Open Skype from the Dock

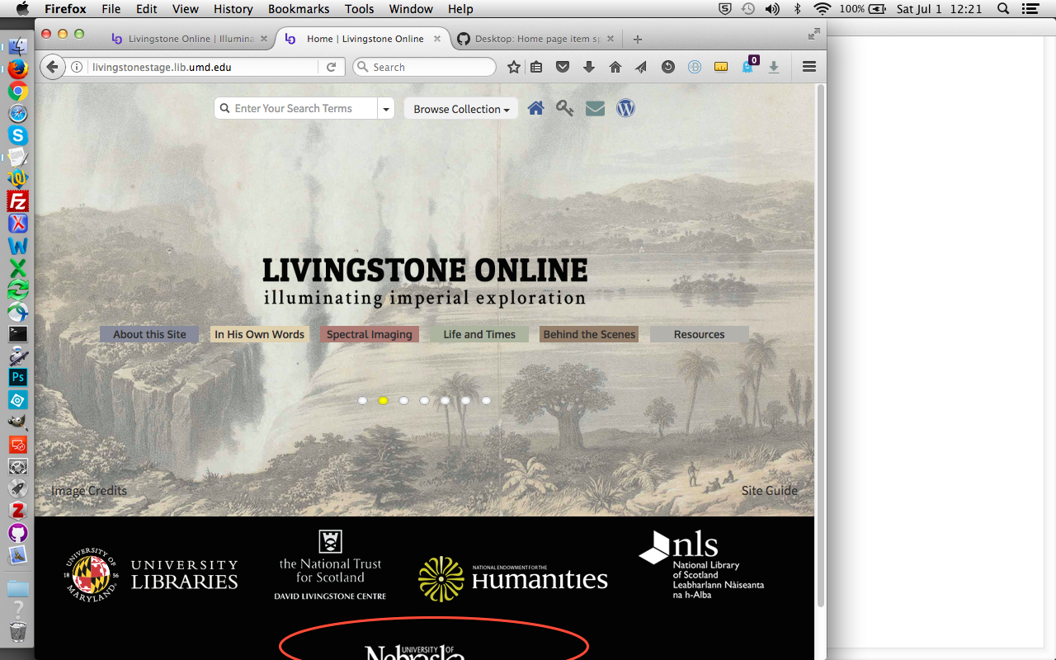tap(18, 135)
